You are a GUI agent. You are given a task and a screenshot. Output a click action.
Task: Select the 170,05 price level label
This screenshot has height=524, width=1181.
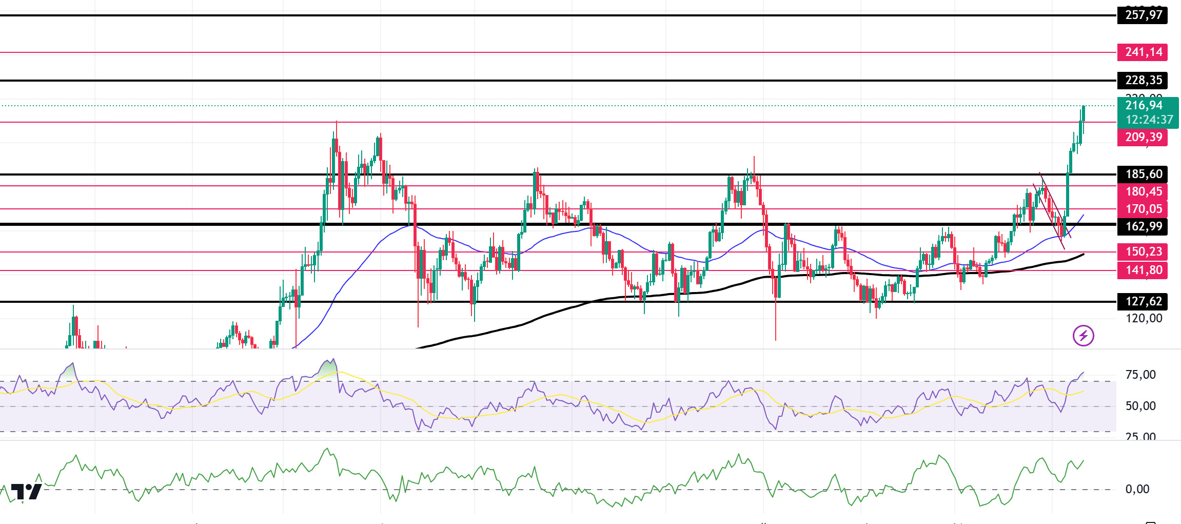coord(1143,209)
